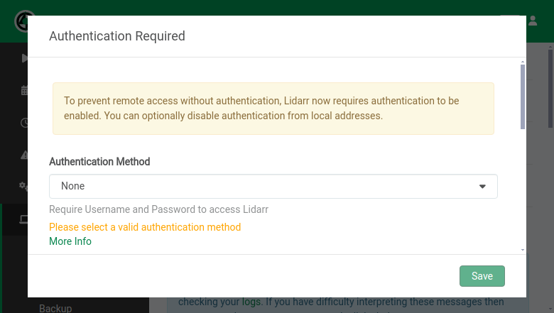This screenshot has width=554, height=313.
Task: Click the Authentication Method field label
Action: 99,162
